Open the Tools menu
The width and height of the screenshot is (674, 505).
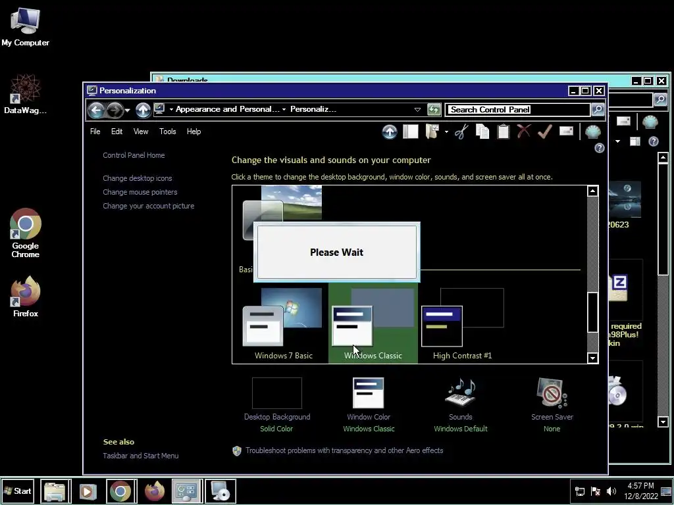168,132
